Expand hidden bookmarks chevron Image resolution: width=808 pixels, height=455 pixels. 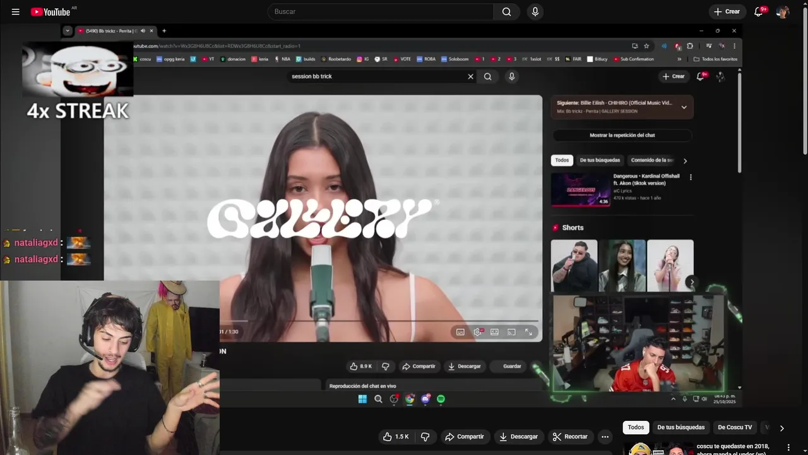click(679, 59)
